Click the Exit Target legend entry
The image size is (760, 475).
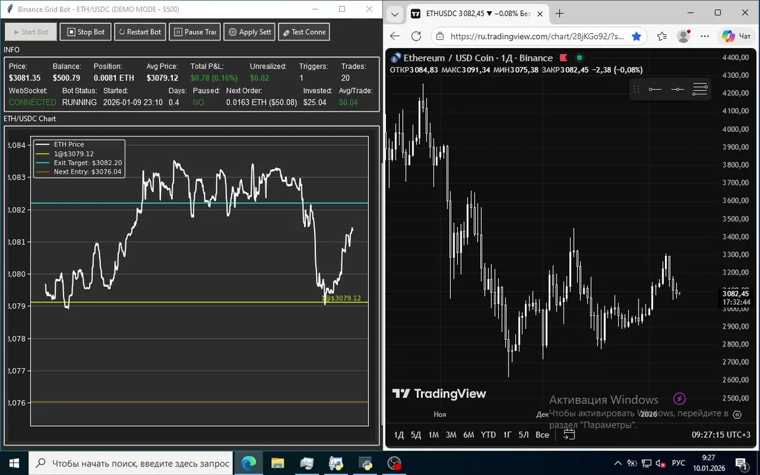pyautogui.click(x=79, y=163)
